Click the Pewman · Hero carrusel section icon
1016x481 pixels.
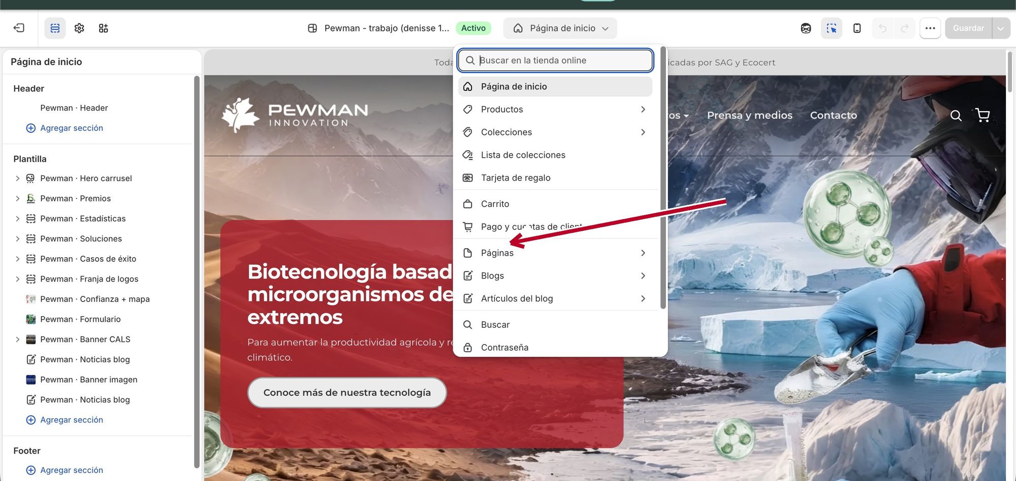(x=30, y=178)
